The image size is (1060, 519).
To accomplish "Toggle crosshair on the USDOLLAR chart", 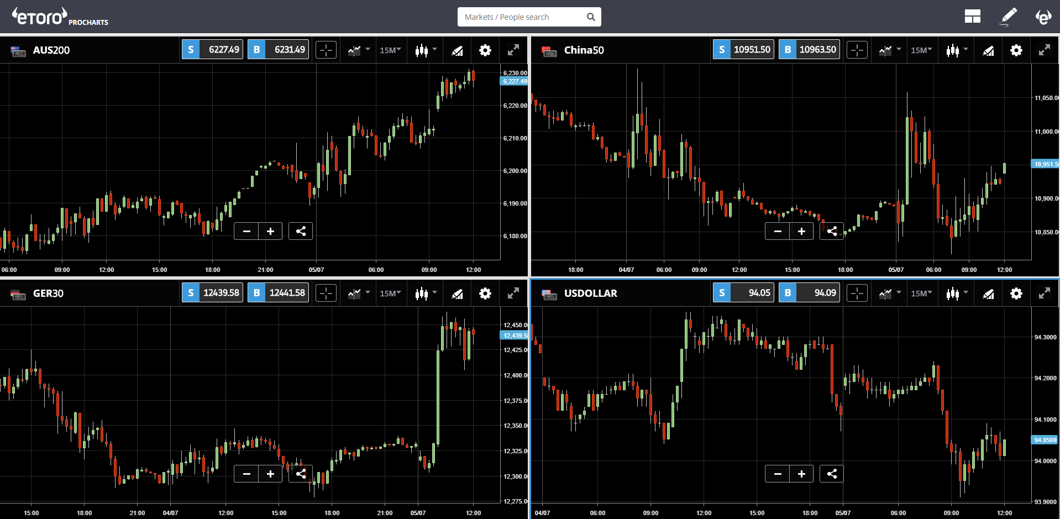I will [x=857, y=293].
